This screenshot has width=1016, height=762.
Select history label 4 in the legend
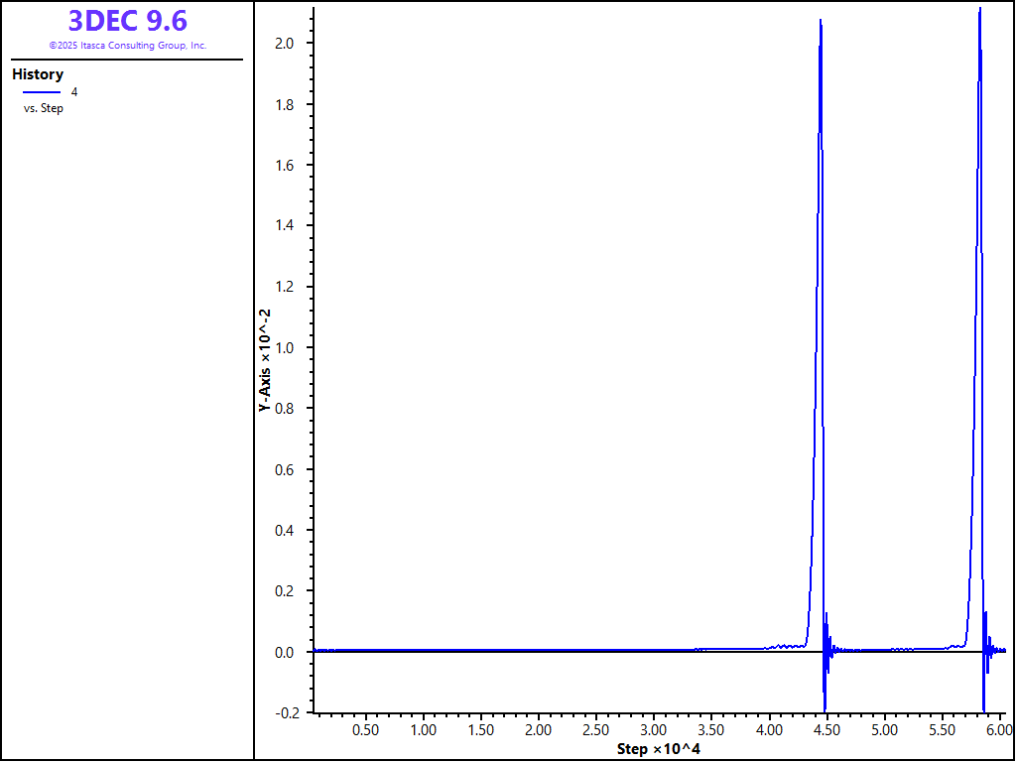(x=74, y=92)
